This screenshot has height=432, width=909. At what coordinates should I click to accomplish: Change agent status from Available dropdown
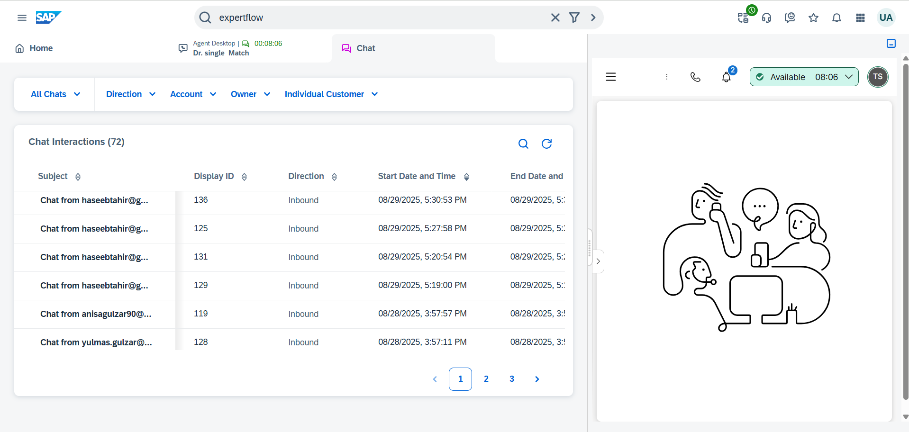coord(804,77)
